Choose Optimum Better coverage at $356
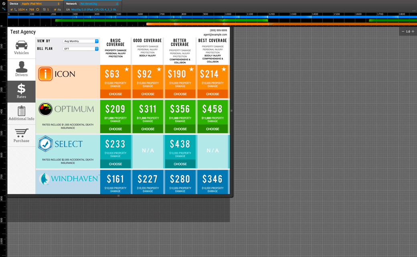Screen dimensions: 417x257 180,129
